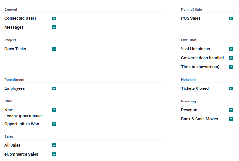Disable Conversations handled checkbox

pyautogui.click(x=231, y=58)
